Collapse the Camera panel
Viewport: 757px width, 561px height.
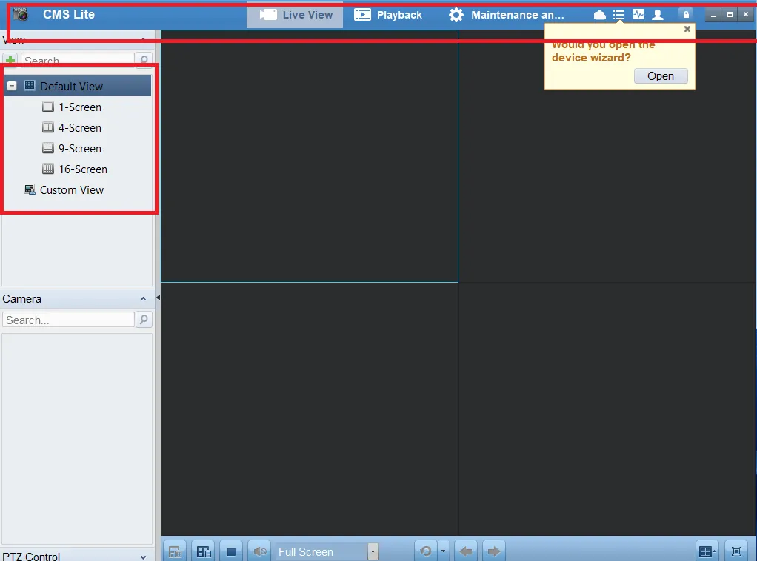(x=143, y=299)
